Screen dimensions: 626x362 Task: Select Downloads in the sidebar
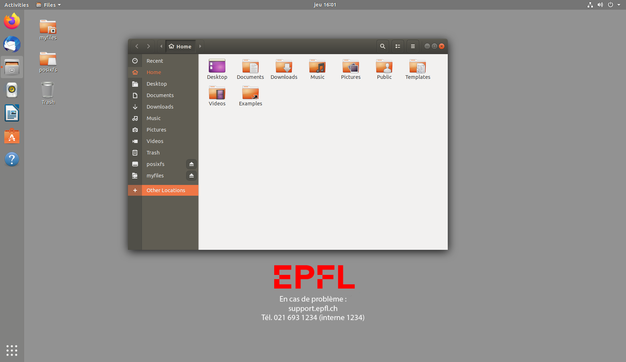point(163,107)
